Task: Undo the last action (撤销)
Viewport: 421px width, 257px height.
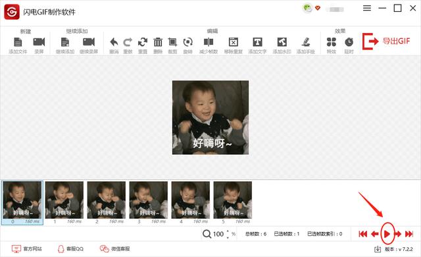Action: 114,42
